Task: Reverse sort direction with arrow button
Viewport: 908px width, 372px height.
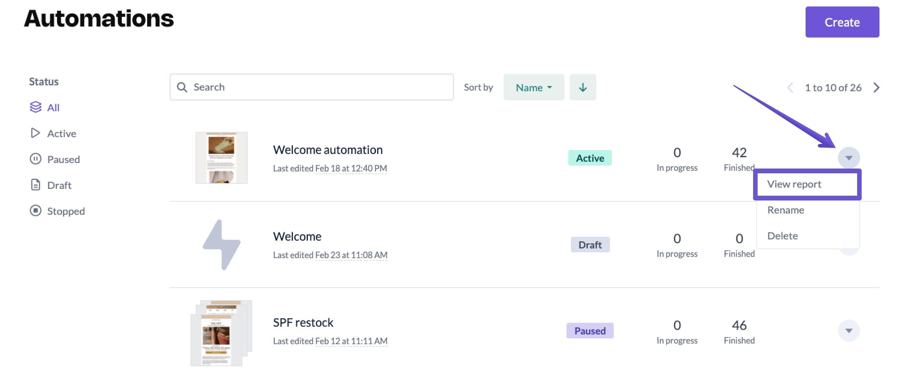Action: (x=582, y=87)
